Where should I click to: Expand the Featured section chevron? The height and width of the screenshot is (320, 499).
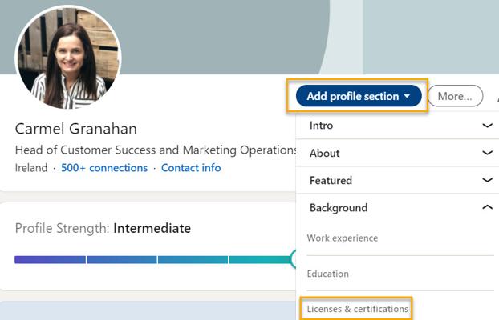pos(487,180)
